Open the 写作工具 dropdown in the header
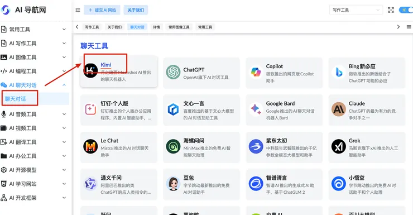The height and width of the screenshot is (215, 413). click(x=356, y=10)
